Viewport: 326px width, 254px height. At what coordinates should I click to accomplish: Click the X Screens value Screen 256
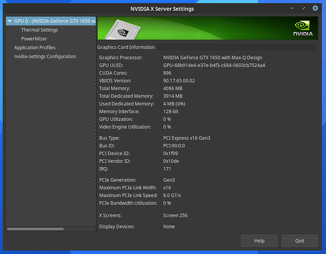pos(175,215)
